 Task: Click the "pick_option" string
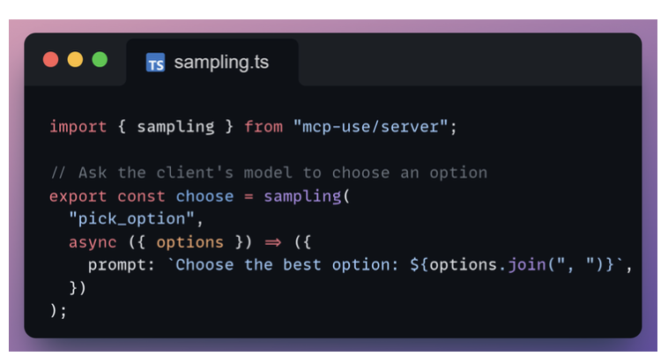coord(131,219)
